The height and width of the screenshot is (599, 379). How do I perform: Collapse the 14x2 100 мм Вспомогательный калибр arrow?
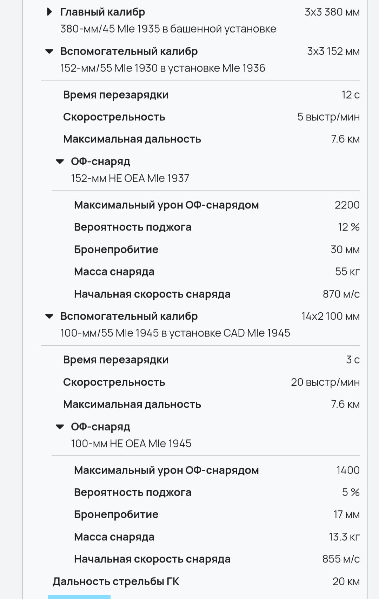(49, 317)
